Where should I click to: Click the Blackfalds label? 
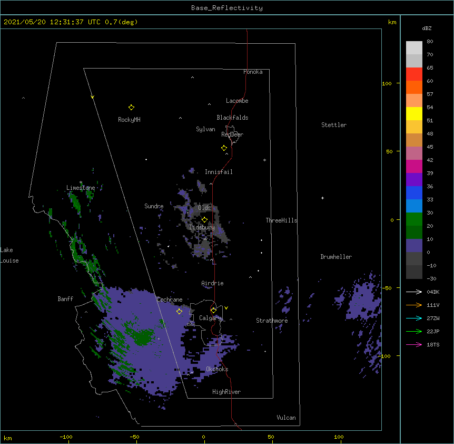[x=232, y=118]
